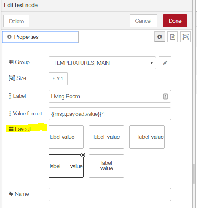Open node appearance icon
This screenshot has height=208, width=197.
pyautogui.click(x=186, y=37)
